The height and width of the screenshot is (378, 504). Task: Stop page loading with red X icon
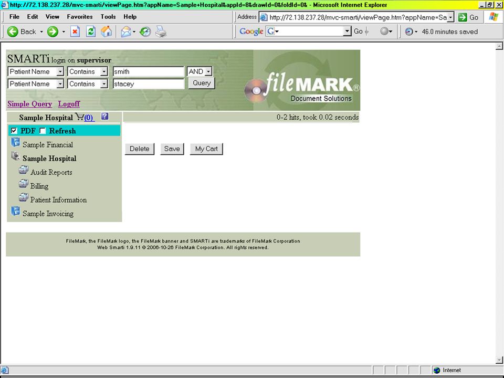pyautogui.click(x=75, y=31)
